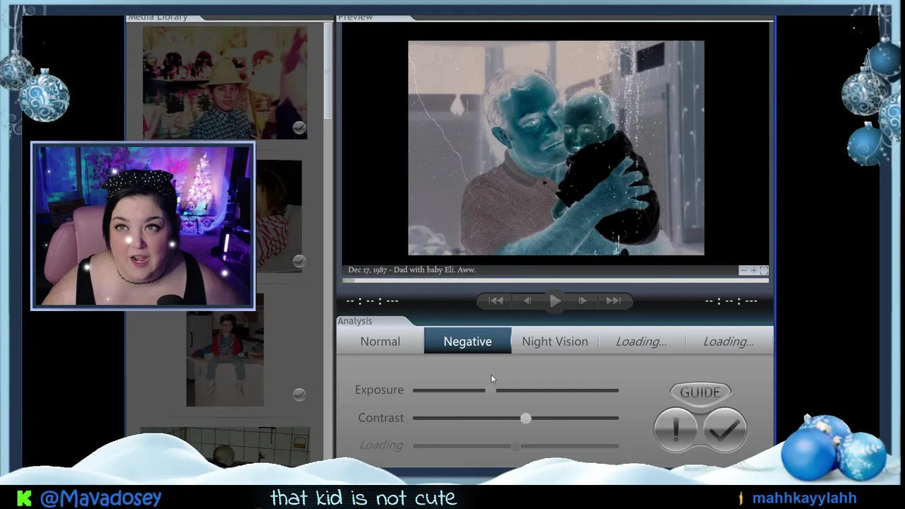Screen dimensions: 905x509
Task: Select the partially visible kitchen thumbnail
Action: click(225, 447)
